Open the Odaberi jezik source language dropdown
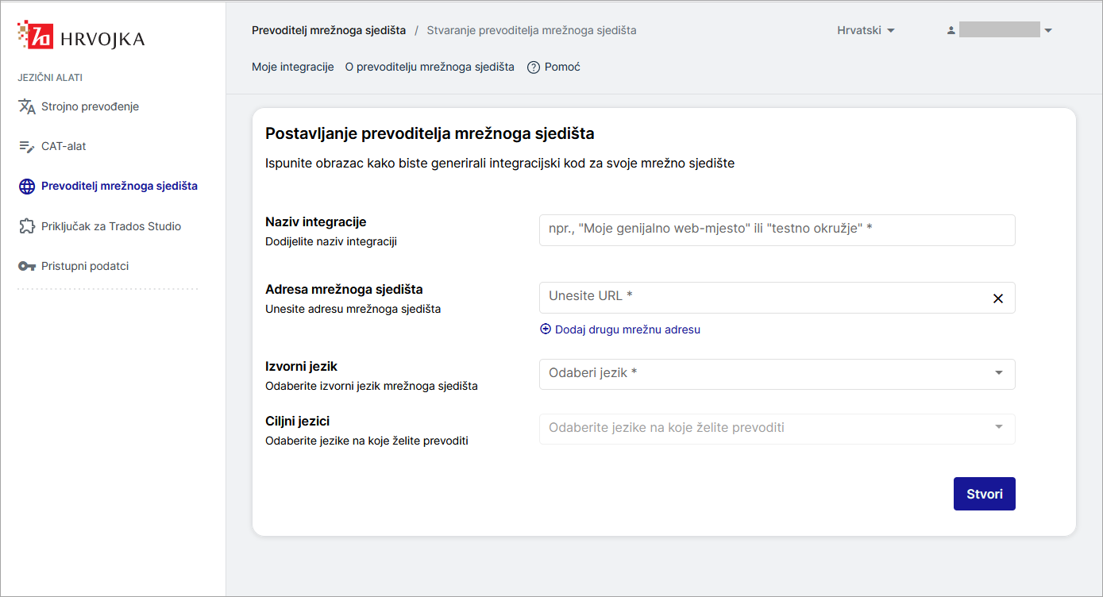 click(777, 374)
